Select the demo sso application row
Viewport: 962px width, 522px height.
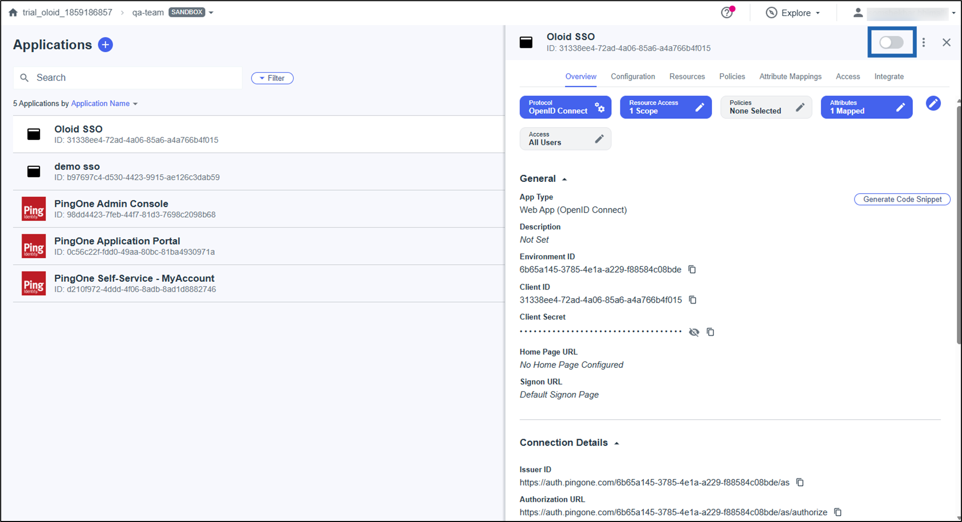259,172
